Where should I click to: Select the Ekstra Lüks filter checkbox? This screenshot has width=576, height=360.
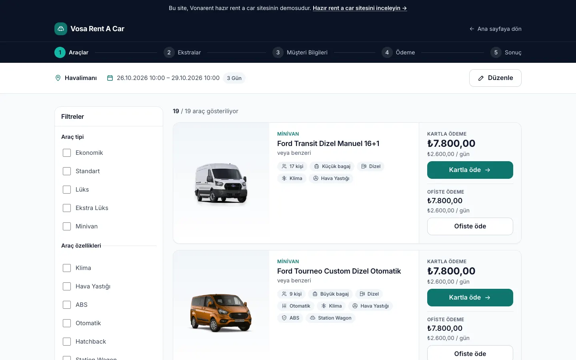tap(67, 208)
